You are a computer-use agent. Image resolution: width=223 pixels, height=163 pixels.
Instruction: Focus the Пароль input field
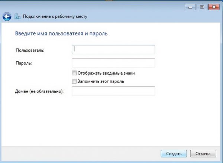click(113, 63)
